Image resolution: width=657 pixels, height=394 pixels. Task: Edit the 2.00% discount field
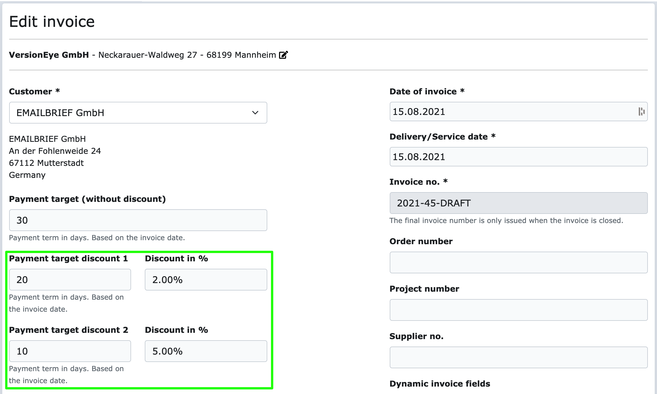click(206, 280)
